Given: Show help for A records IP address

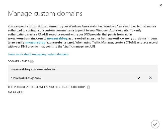Looking at the screenshot, I should tap(89, 87).
